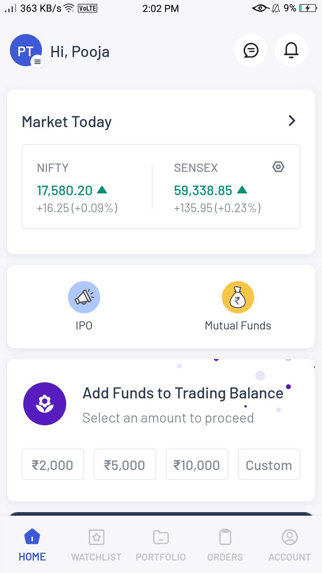Open the chat support icon
This screenshot has width=322, height=573.
click(x=251, y=50)
